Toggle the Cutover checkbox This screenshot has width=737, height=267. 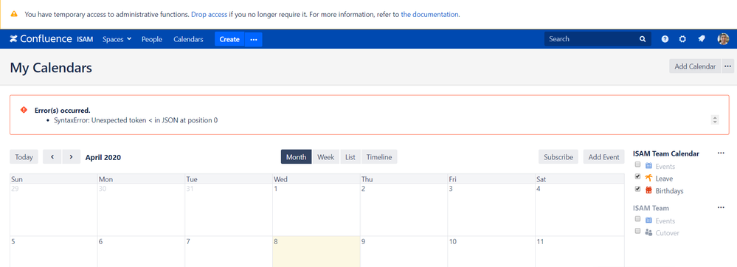[638, 231]
